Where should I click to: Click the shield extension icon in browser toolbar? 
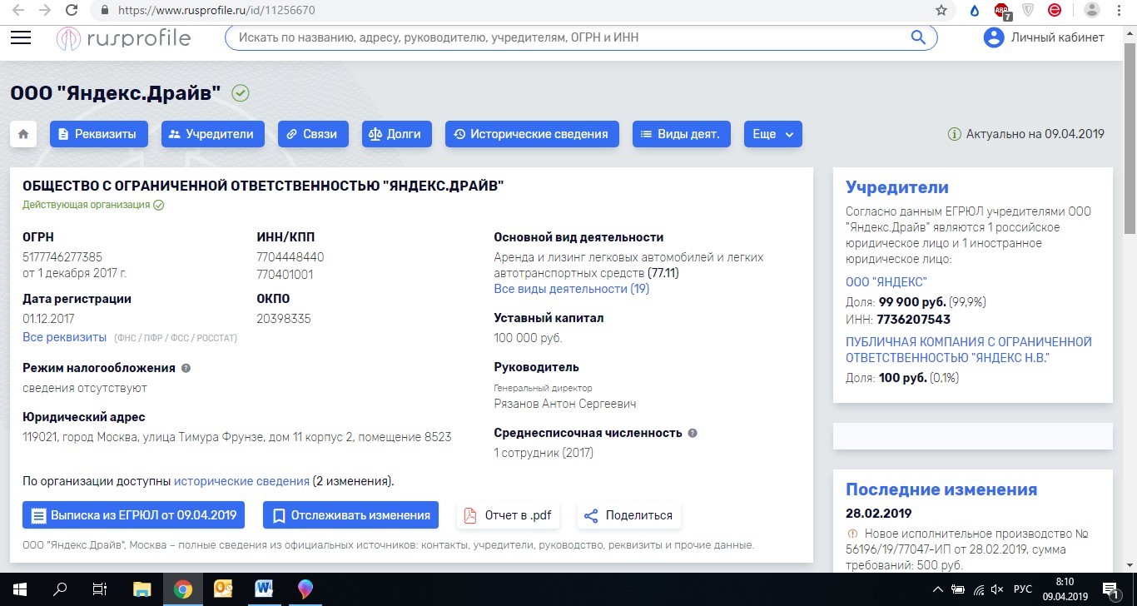(1028, 11)
